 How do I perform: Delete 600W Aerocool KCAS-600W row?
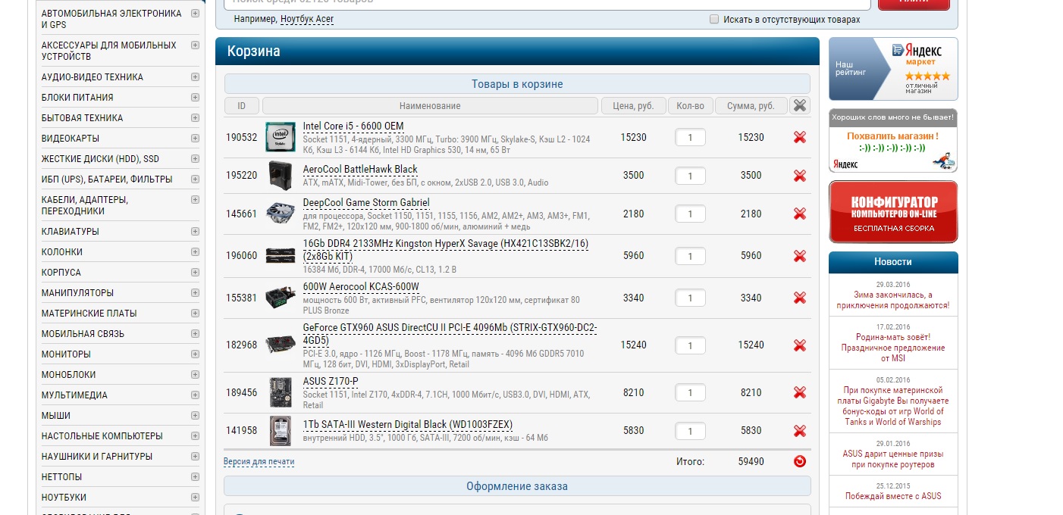pyautogui.click(x=799, y=298)
